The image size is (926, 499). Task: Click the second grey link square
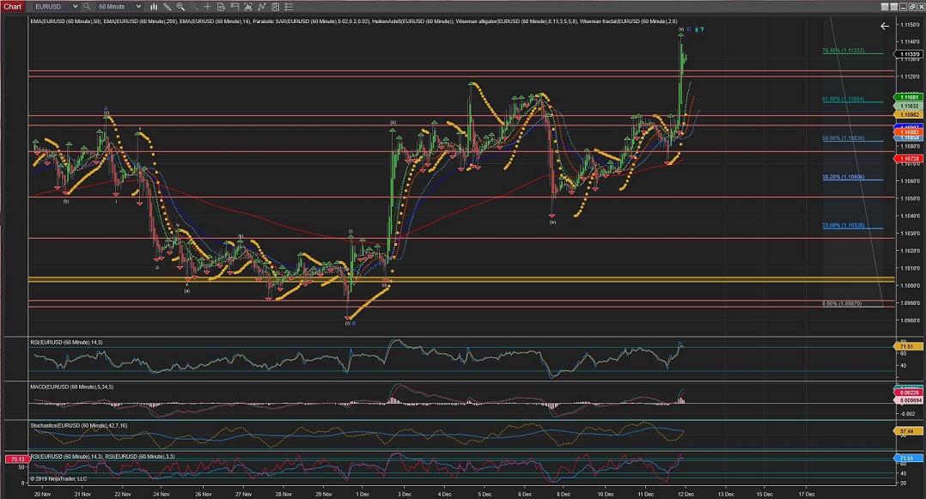click(x=894, y=7)
